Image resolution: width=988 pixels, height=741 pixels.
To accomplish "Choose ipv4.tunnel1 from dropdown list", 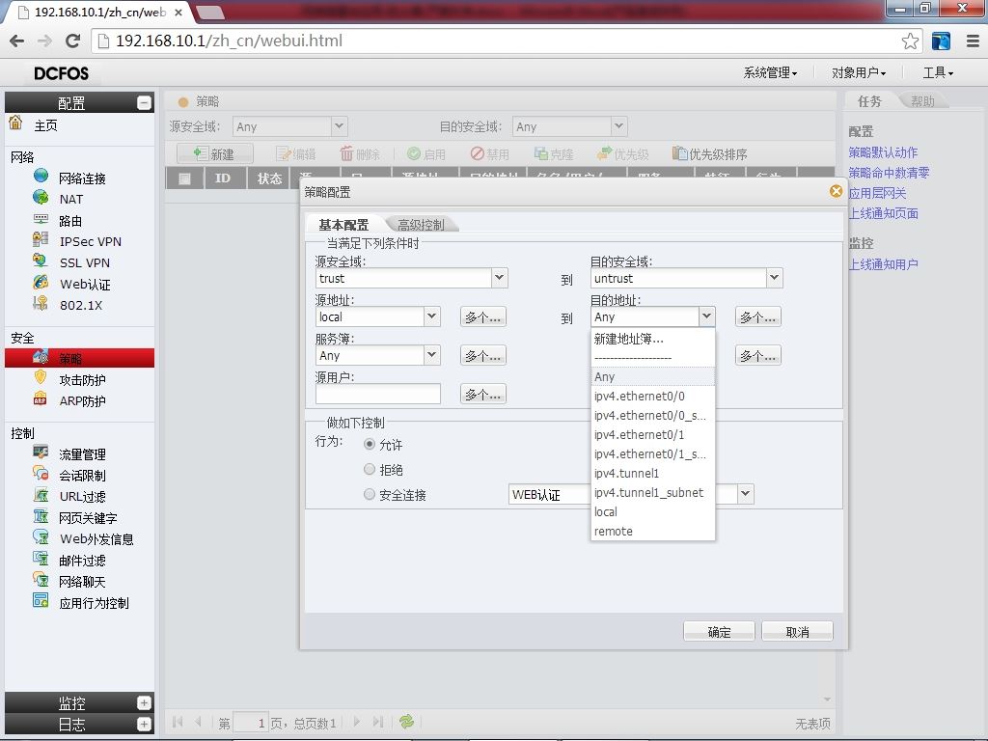I will coord(653,473).
